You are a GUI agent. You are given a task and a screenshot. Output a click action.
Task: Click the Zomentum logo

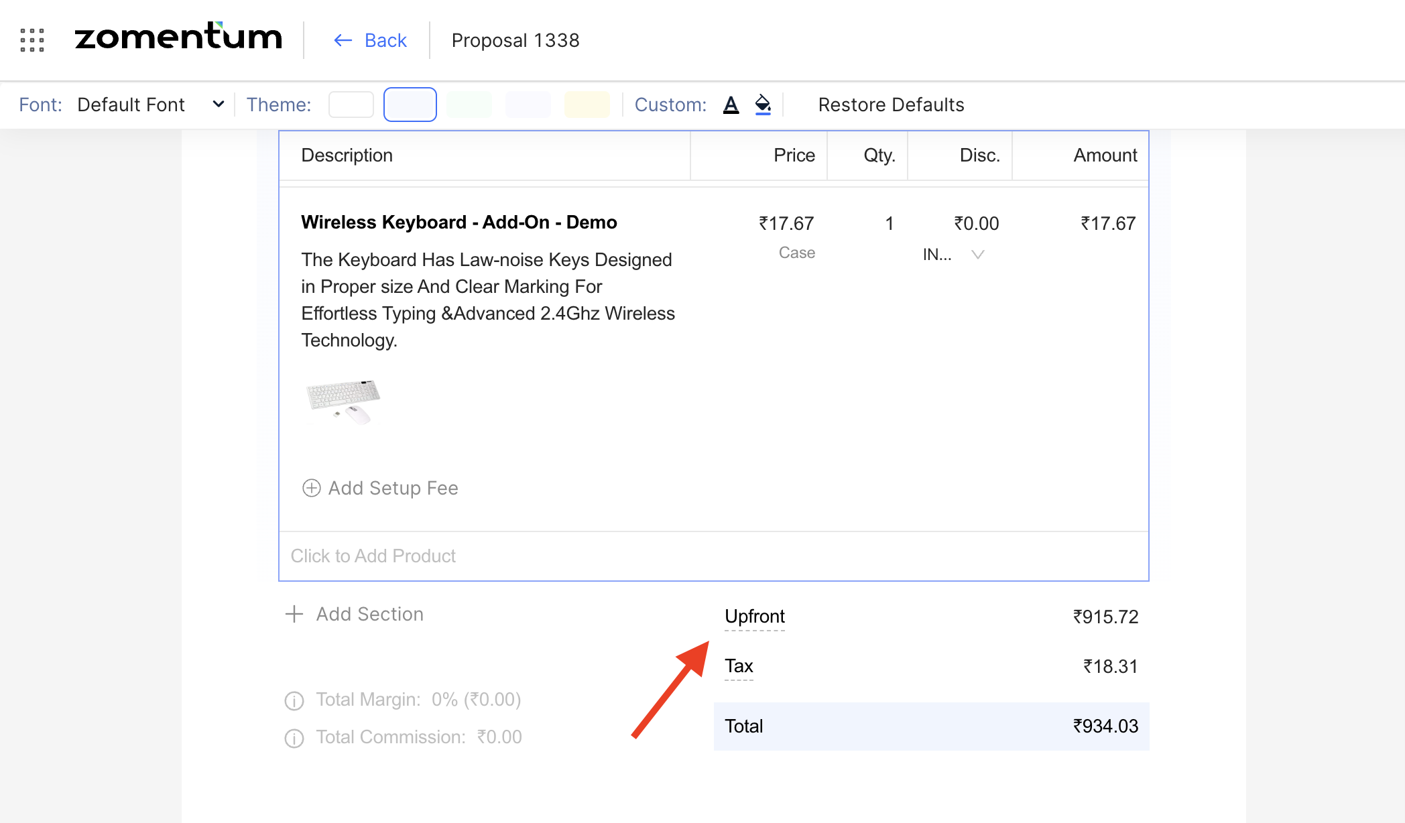tap(178, 38)
